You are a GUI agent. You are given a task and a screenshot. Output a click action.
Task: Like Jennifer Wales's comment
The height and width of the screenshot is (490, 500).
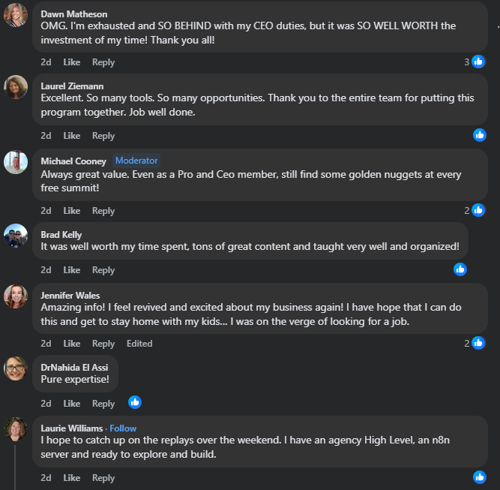[72, 344]
